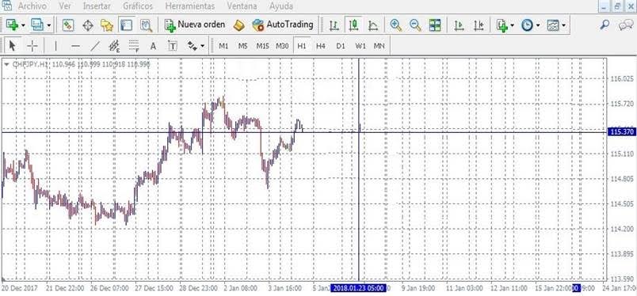Select the Fibonacci retracement tool
637x296 pixels.
click(x=134, y=46)
